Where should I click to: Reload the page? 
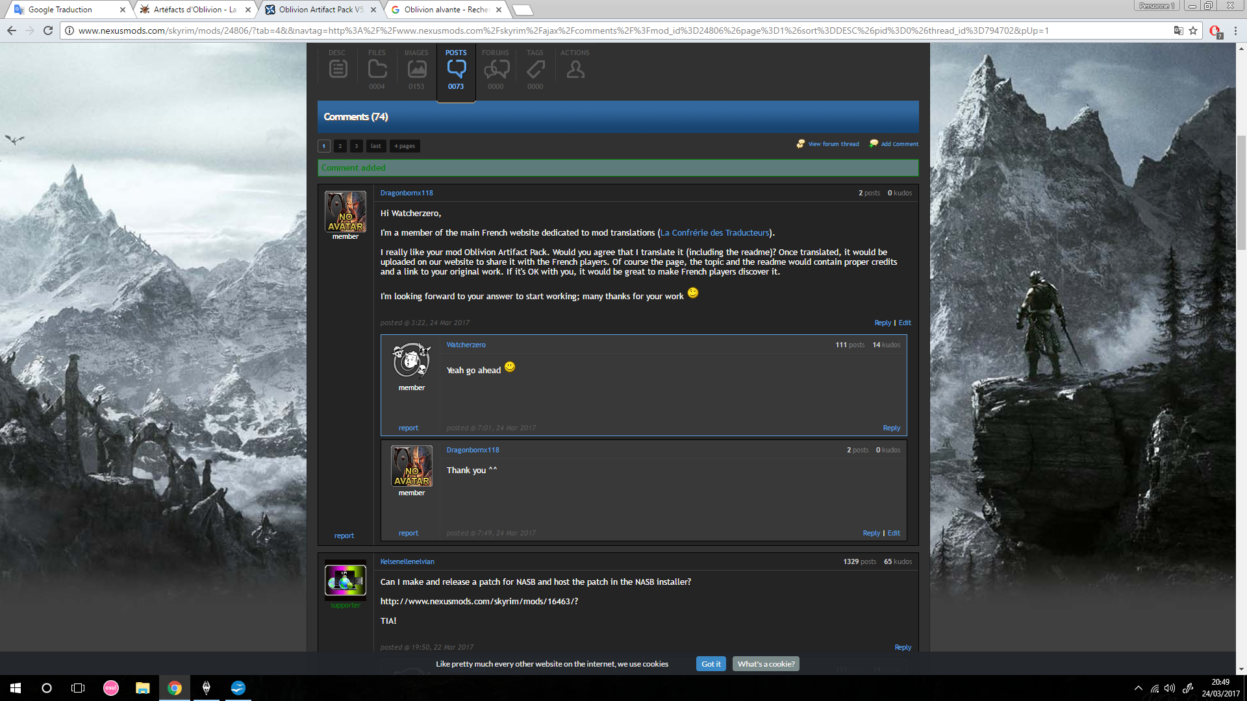(48, 31)
